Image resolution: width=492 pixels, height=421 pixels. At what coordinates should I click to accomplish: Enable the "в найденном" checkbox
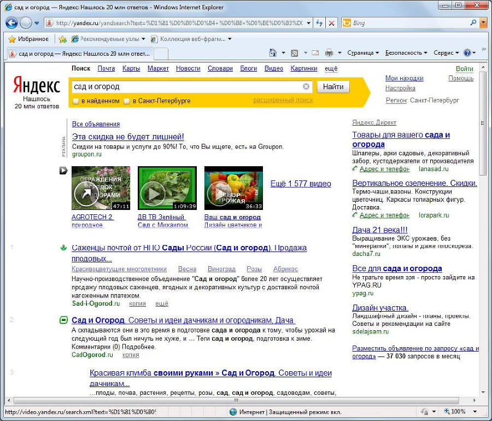[76, 101]
